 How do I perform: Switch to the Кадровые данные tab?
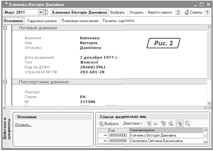coord(41,21)
